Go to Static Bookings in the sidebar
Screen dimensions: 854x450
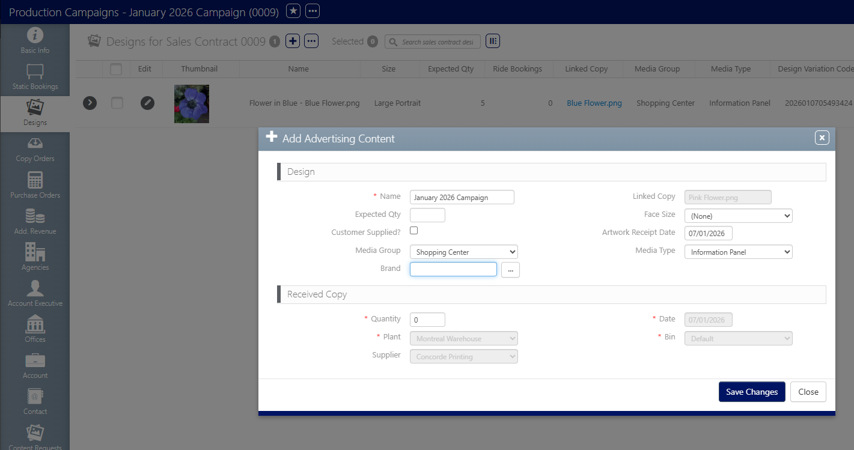pyautogui.click(x=35, y=77)
